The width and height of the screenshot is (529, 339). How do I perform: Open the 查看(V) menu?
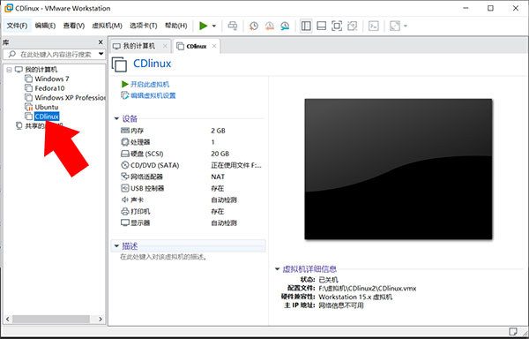[x=73, y=26]
